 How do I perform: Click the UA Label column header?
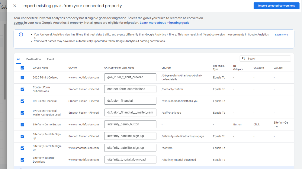click(x=278, y=68)
